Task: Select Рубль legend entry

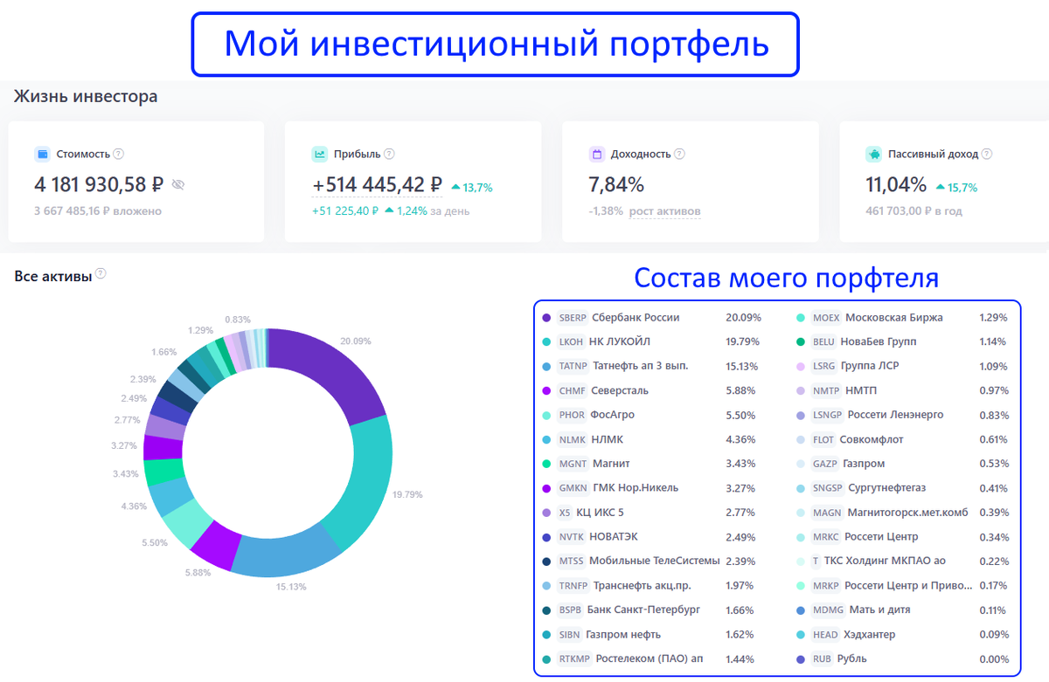Action: click(904, 659)
